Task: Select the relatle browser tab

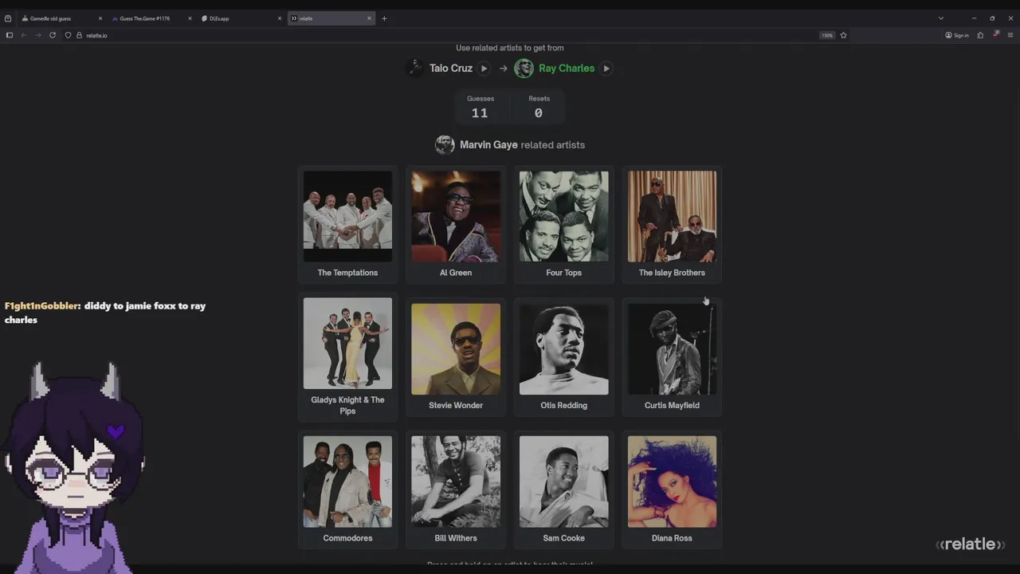Action: point(331,18)
